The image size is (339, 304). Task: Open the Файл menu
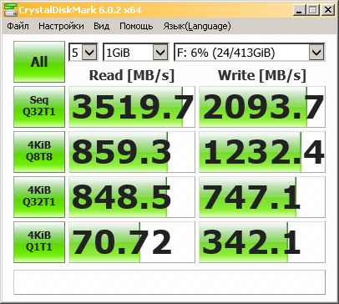click(x=18, y=26)
